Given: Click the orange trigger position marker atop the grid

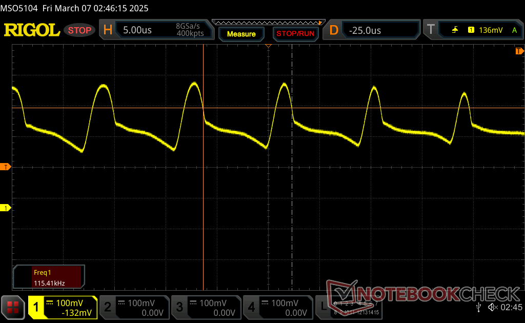Looking at the screenshot, I should pyautogui.click(x=268, y=47).
